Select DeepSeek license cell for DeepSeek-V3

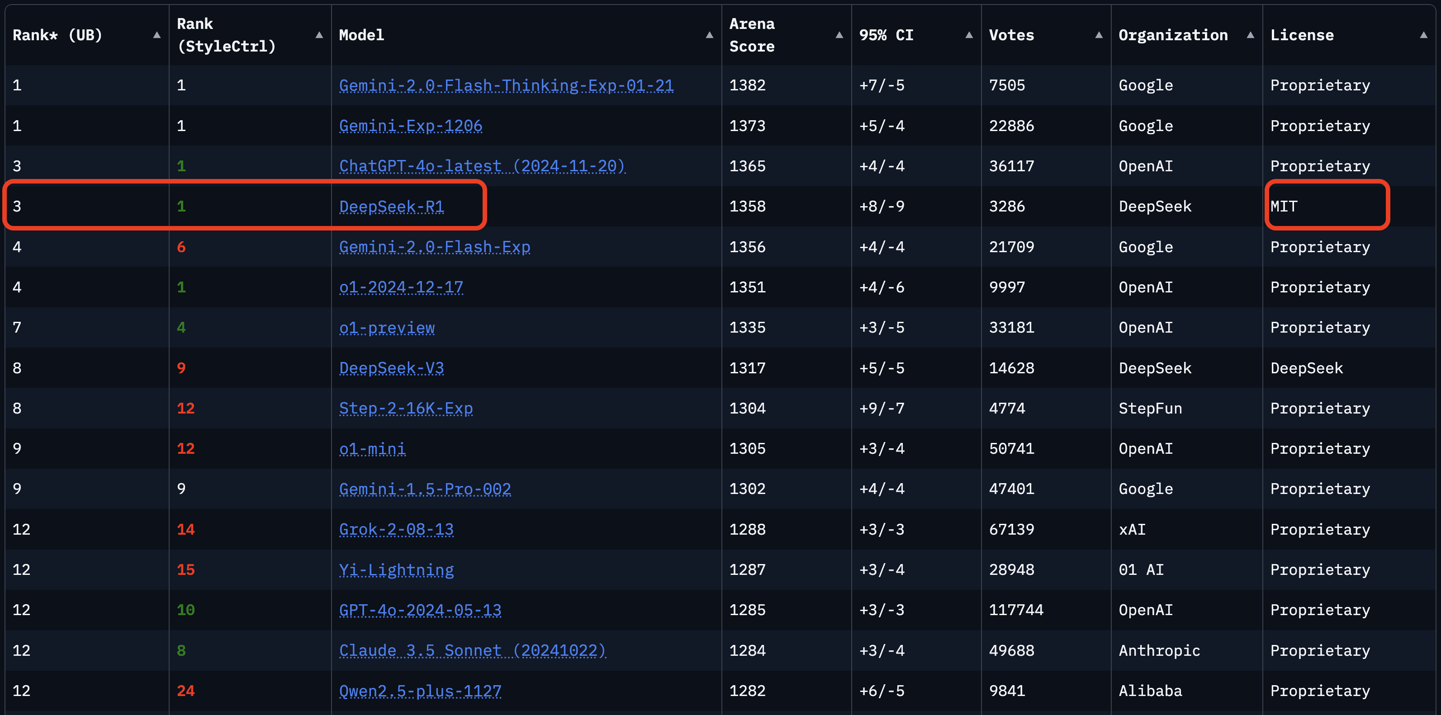point(1307,368)
